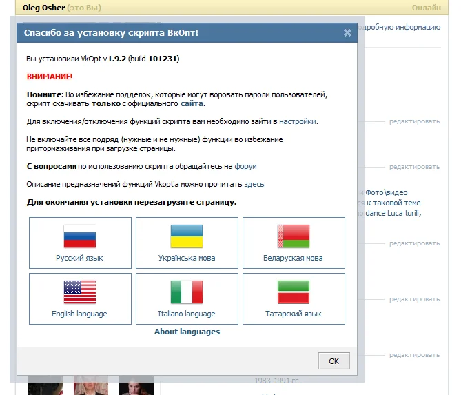Select the Belarusian flag icon

click(x=294, y=236)
